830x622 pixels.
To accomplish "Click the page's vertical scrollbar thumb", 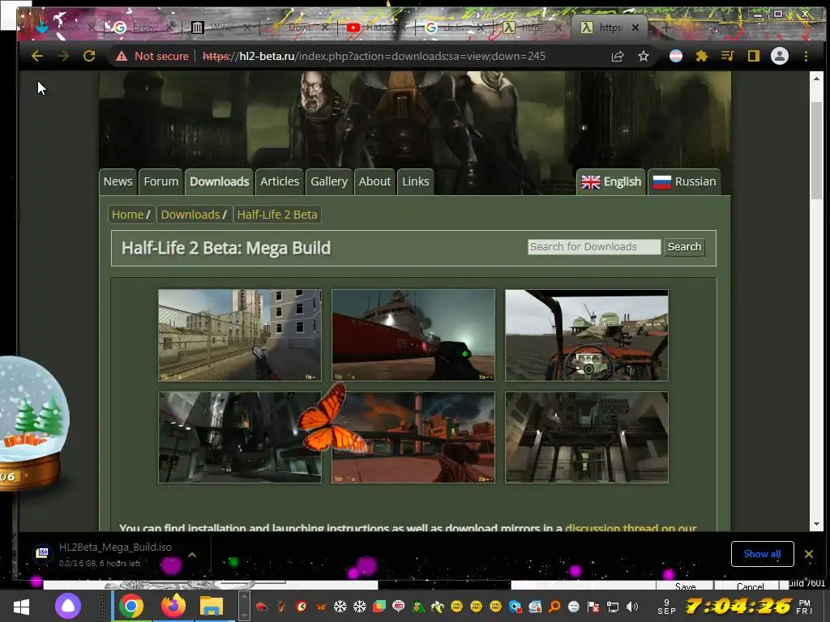I will pos(816,151).
